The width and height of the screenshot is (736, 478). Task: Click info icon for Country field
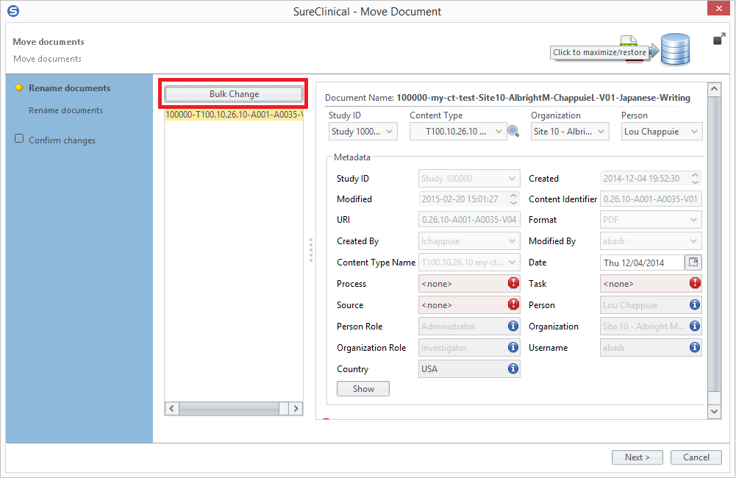[x=513, y=368]
